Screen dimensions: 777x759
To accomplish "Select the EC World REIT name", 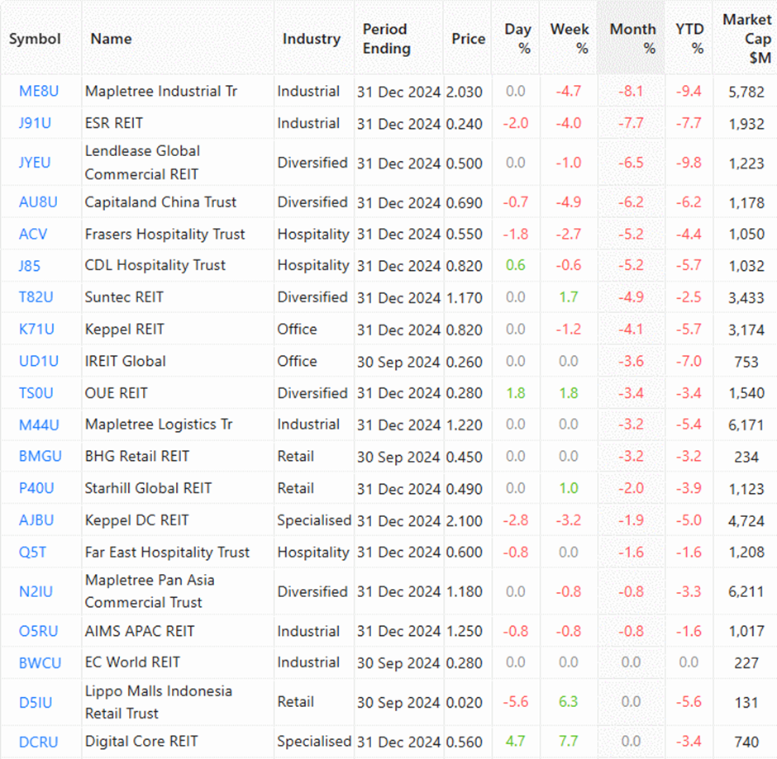I will [x=132, y=662].
